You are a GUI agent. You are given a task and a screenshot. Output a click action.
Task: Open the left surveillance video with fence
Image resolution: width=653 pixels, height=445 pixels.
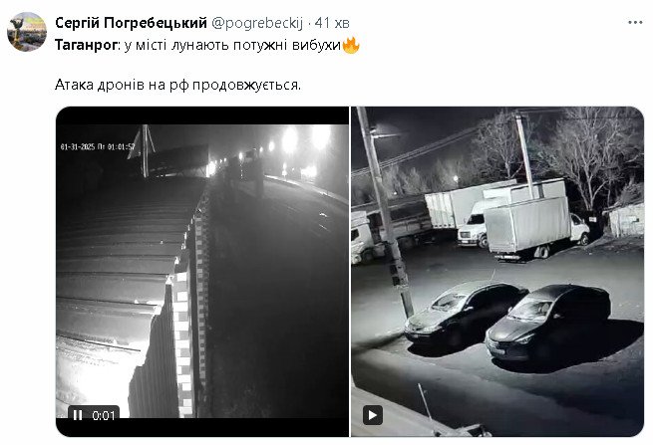coord(202,272)
